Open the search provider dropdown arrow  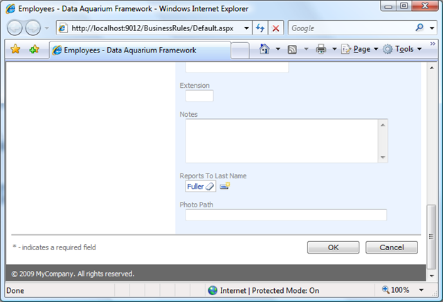click(x=432, y=28)
